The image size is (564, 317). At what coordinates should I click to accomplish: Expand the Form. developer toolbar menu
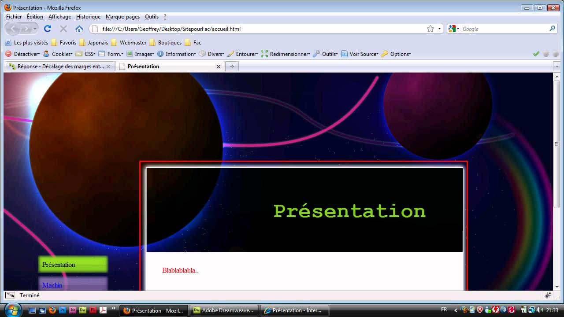[x=111, y=54]
